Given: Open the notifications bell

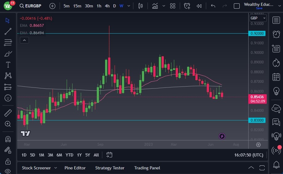Looking at the screenshot, I should point(276,164).
